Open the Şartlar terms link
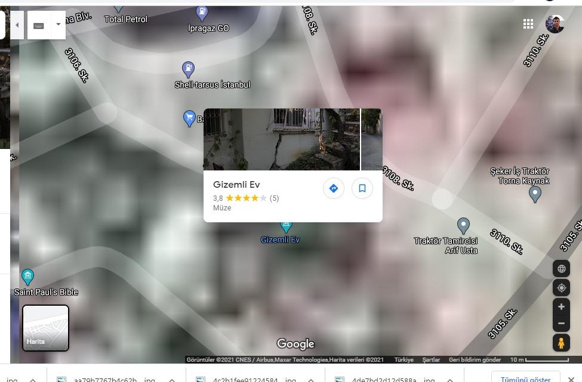 431,360
